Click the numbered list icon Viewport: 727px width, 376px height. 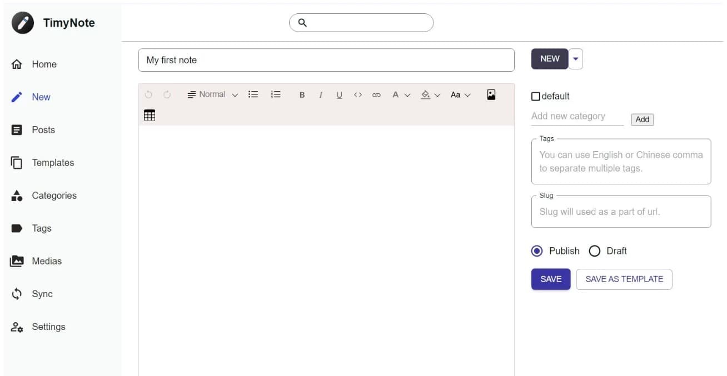pos(276,94)
